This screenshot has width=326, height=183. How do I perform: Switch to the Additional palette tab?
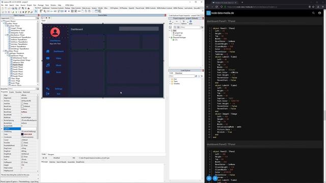(x=46, y=8)
